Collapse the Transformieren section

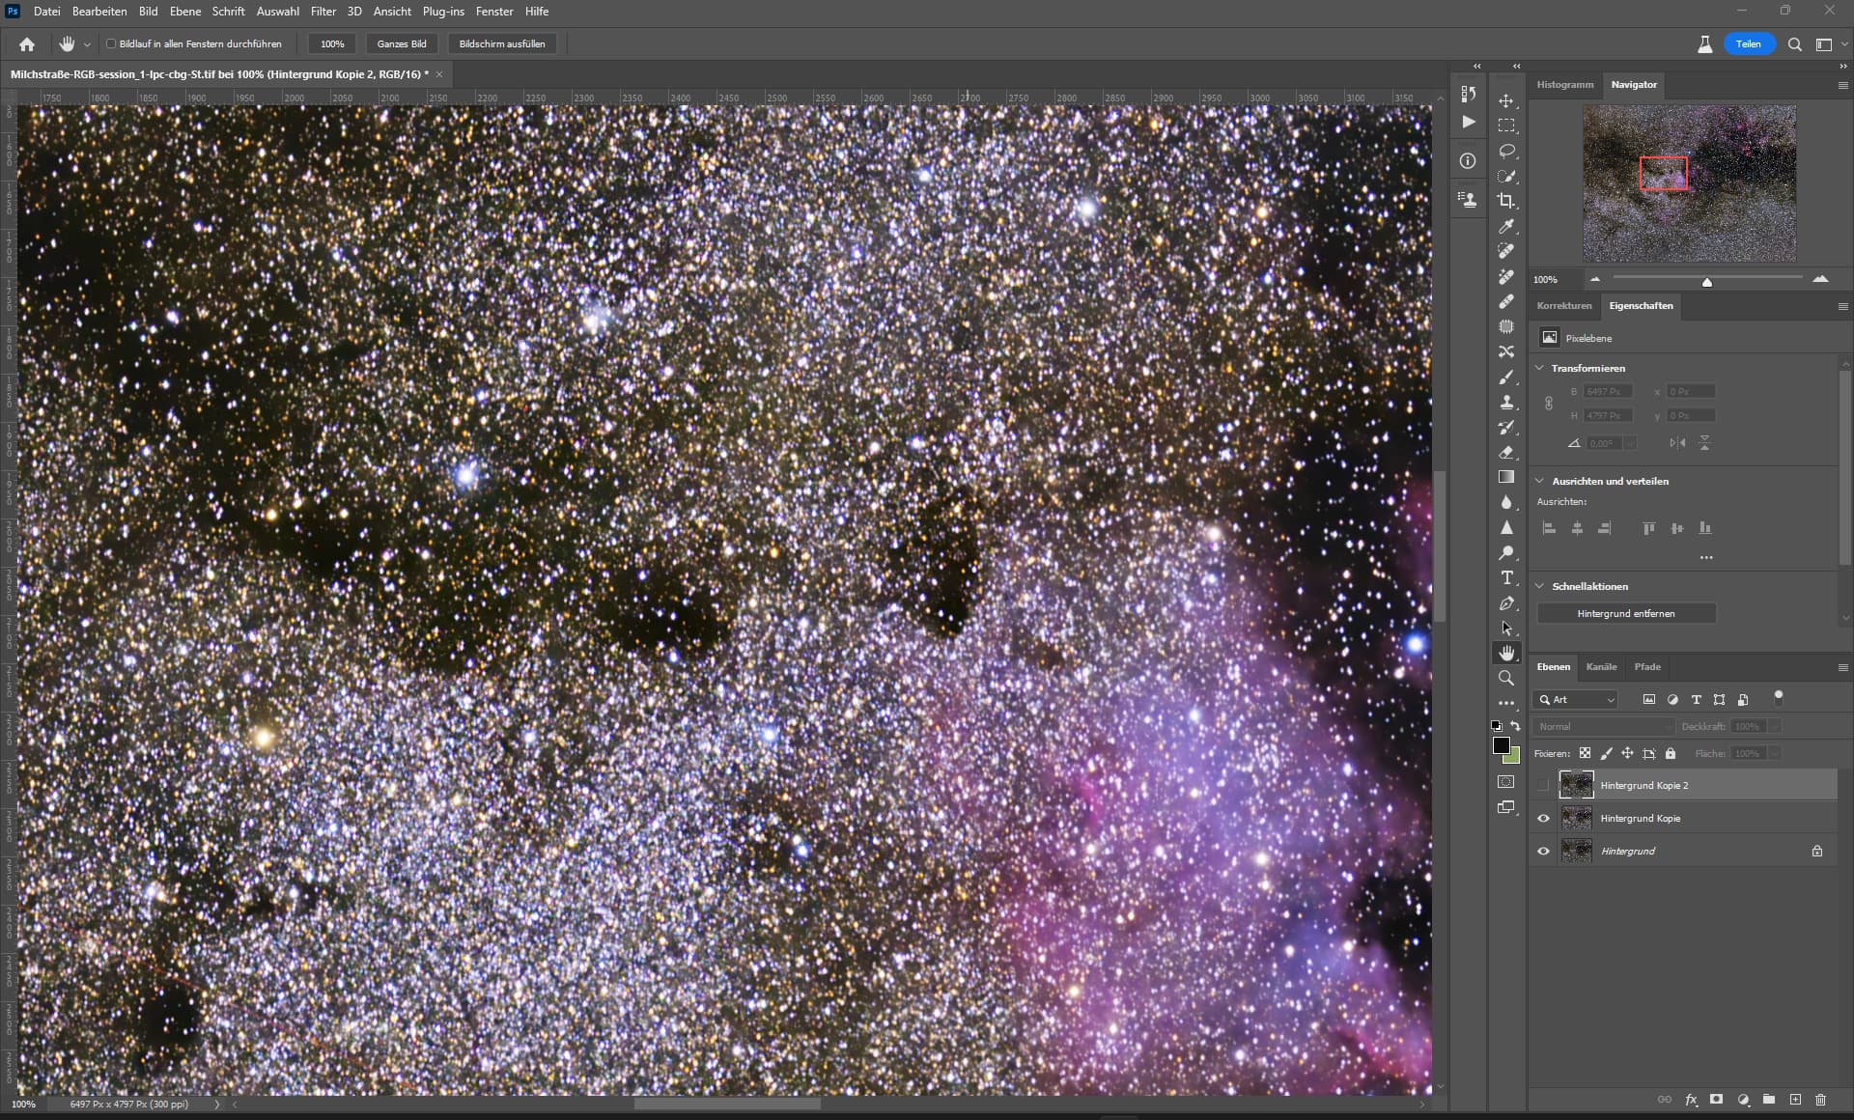pos(1540,368)
